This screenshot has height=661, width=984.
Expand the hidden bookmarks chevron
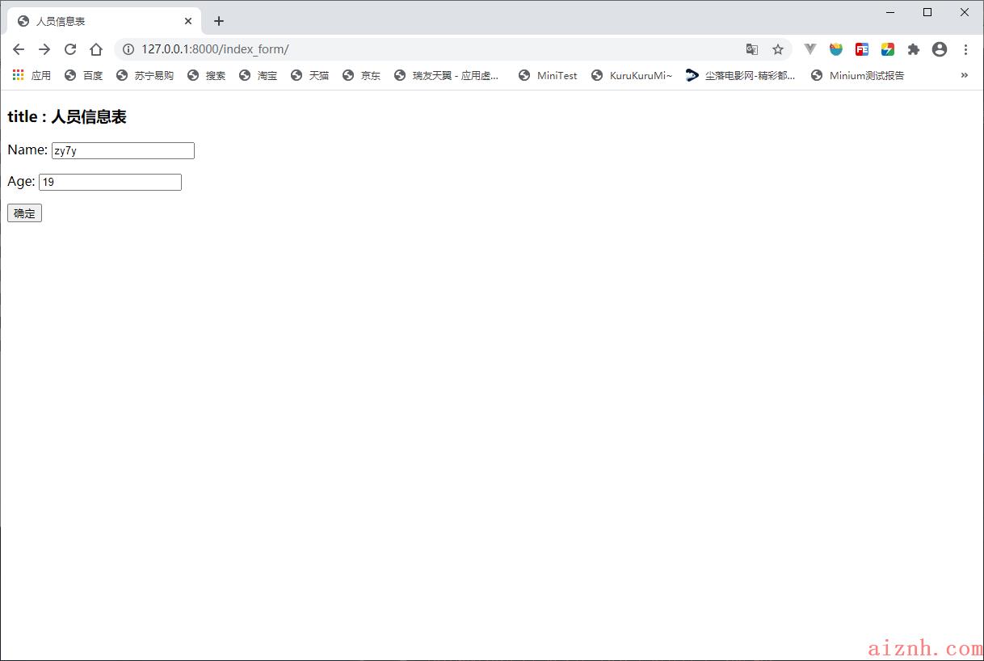[x=964, y=75]
